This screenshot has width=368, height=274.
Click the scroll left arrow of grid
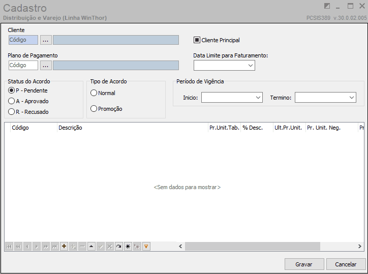[180, 246]
